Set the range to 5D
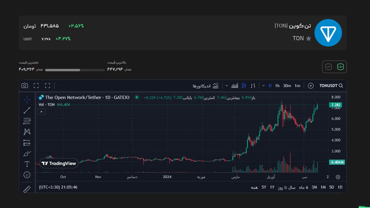The height and width of the screenshot is (208, 370). [x=332, y=187]
